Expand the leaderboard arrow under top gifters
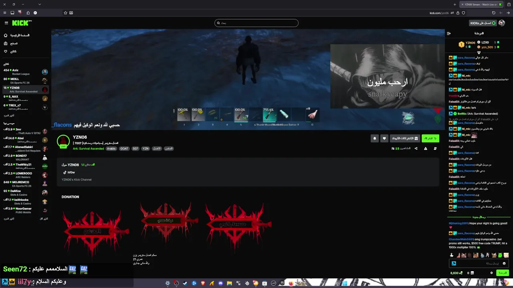Viewport: 513px width, 288px height. (479, 52)
